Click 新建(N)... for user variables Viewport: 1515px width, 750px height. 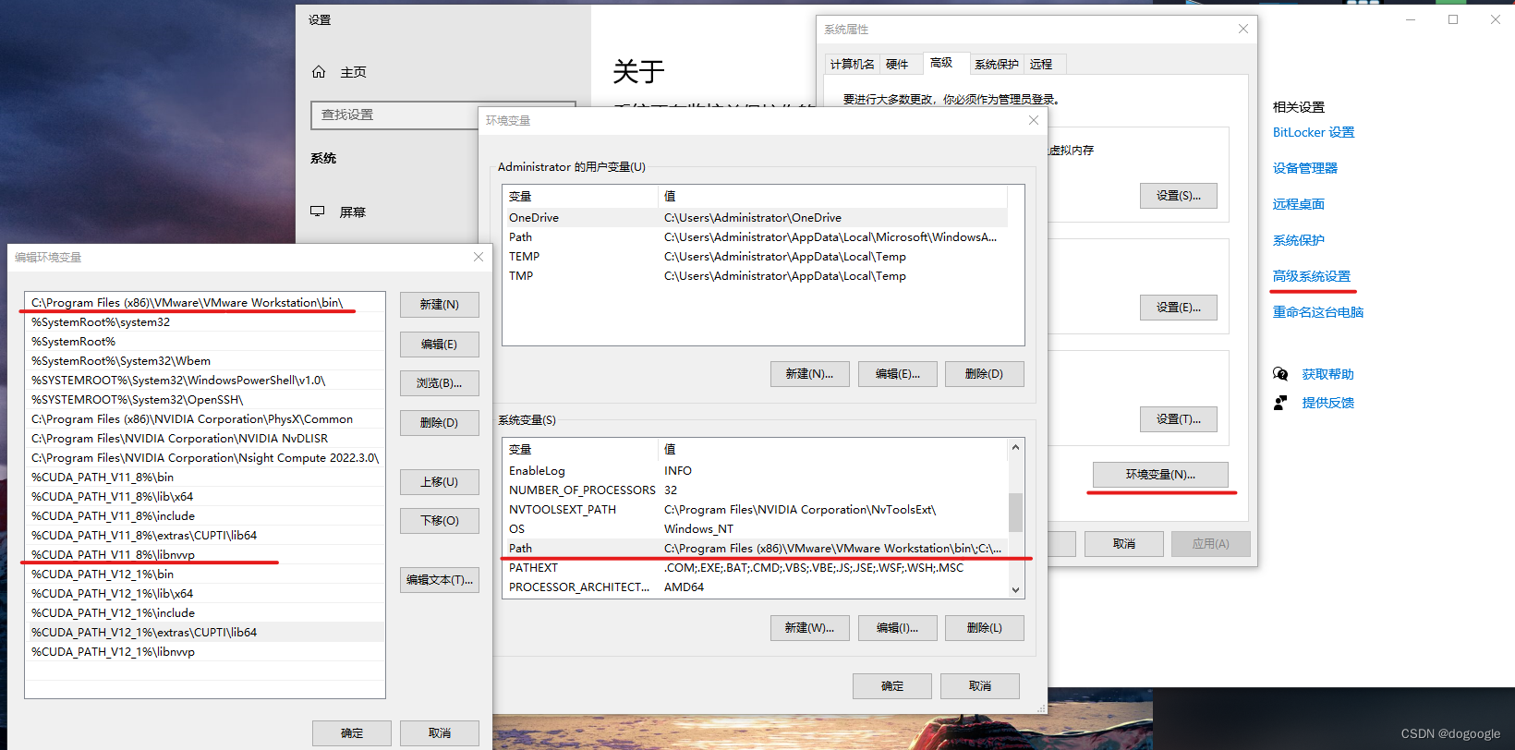810,374
